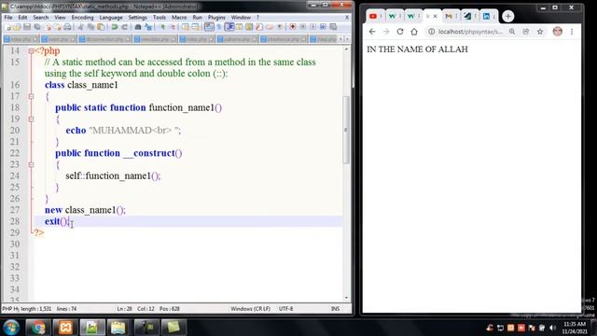The height and width of the screenshot is (336, 597).
Task: Reload the localhost page
Action: tap(400, 32)
